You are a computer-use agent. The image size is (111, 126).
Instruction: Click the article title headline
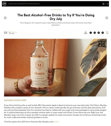[x=56, y=17]
